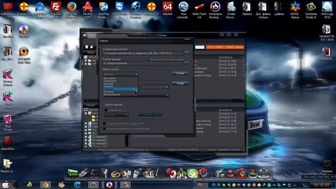Viewport: 336px width, 189px height.
Task: Choose the Без сжатия option in list
Action: point(121,78)
